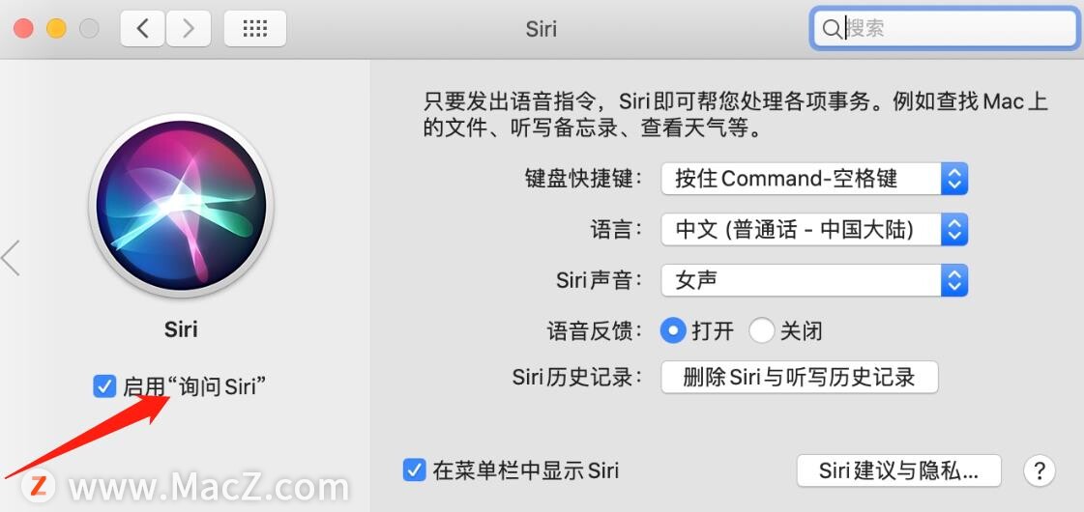Open the Siri声音 dropdown
Image resolution: width=1084 pixels, height=512 pixels.
pyautogui.click(x=814, y=280)
